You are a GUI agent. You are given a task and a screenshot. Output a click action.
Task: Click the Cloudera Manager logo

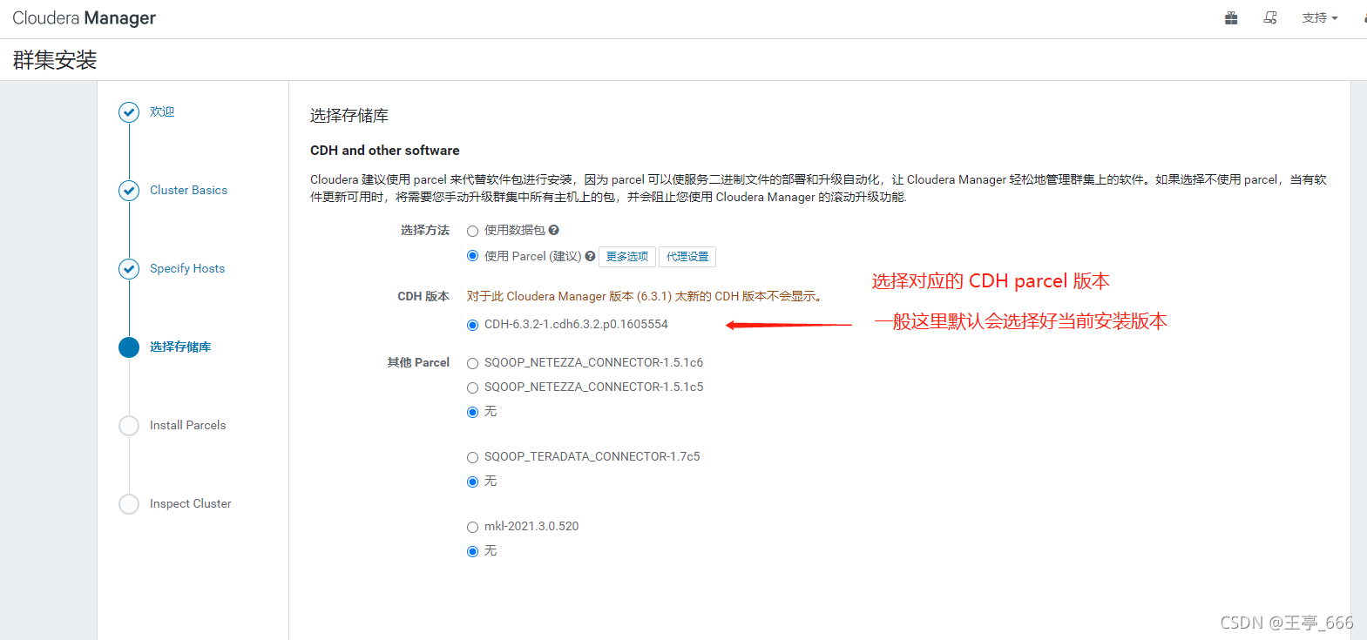tap(84, 18)
